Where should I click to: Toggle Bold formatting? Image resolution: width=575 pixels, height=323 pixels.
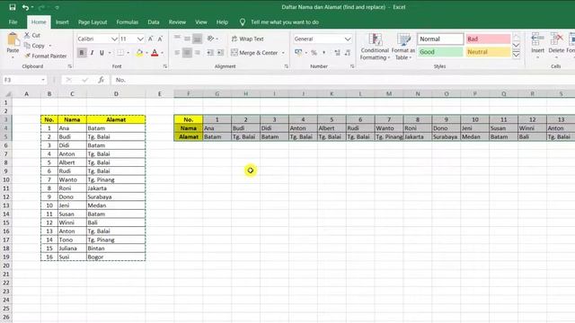pos(82,53)
